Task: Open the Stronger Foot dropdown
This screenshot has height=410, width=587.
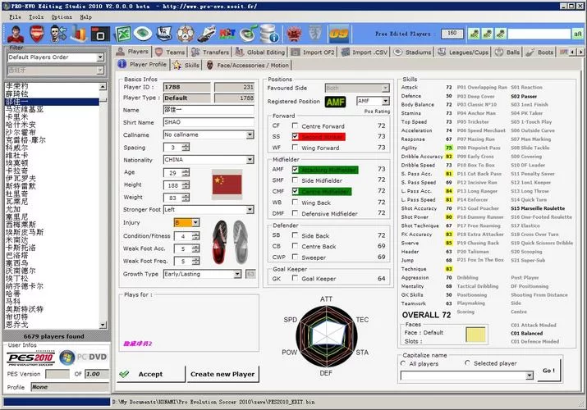Action: click(238, 209)
